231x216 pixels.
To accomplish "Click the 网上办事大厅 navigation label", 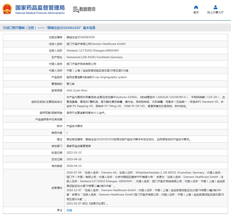I will (215, 12).
